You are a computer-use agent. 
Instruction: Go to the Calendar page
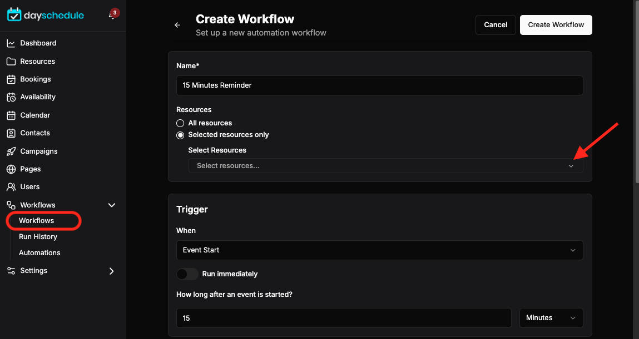35,115
